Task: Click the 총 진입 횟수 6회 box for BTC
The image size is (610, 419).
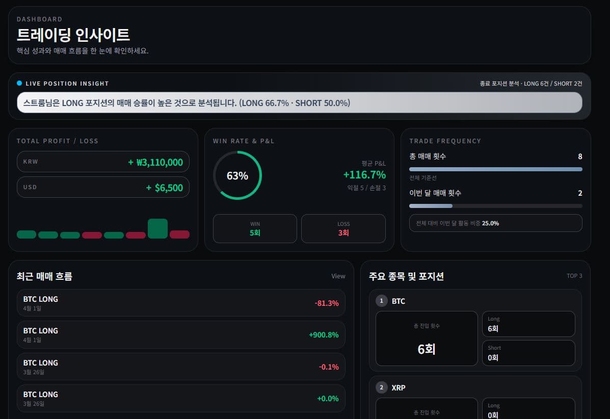Action: 427,338
